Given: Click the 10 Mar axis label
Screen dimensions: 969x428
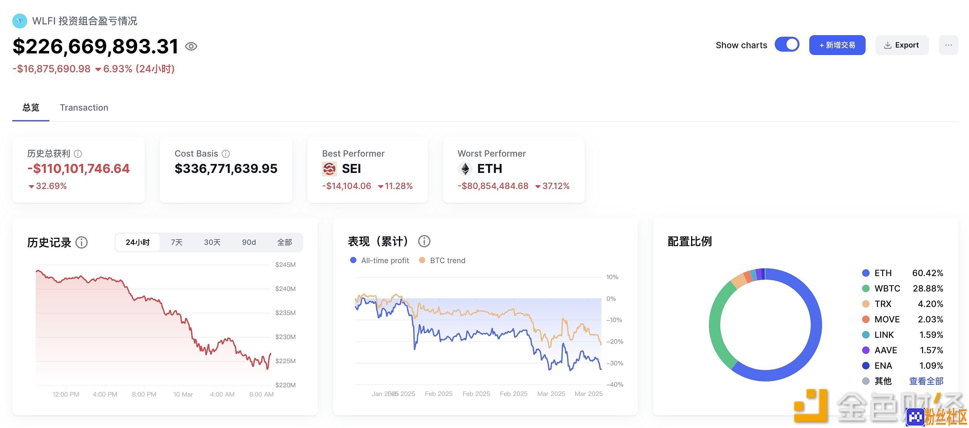Looking at the screenshot, I should [183, 395].
